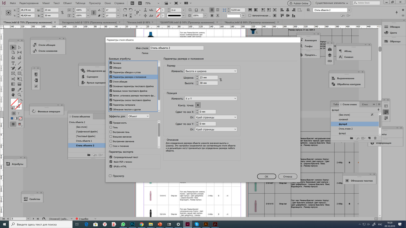This screenshot has height=228, width=406.
Task: Click the Eyedropper tool
Action: click(x=19, y=89)
